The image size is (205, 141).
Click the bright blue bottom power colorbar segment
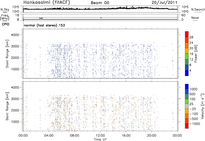tap(187, 73)
